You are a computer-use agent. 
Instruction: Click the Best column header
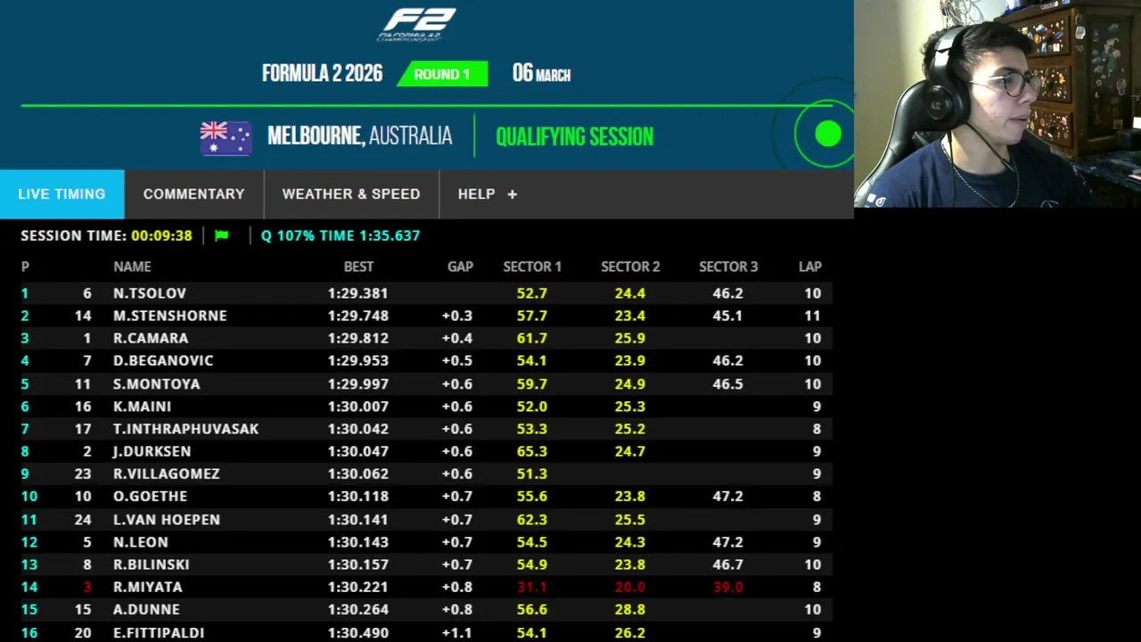358,267
